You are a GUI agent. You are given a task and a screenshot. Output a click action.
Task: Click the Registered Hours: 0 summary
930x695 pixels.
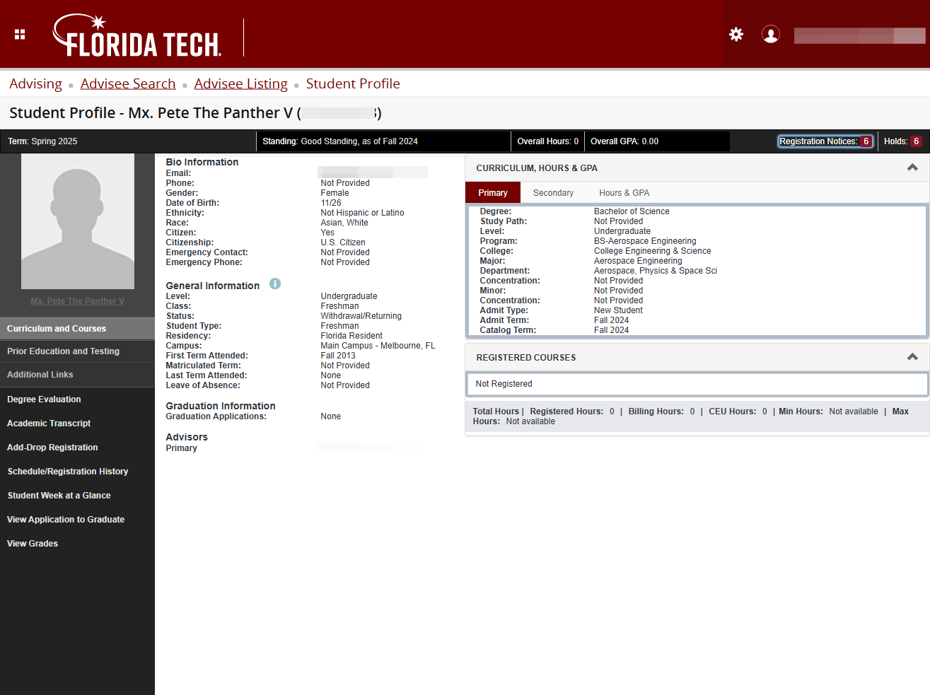(572, 411)
